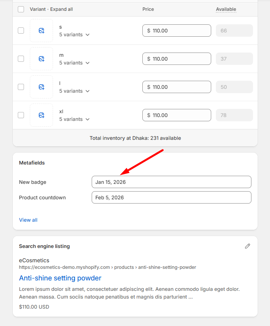Click the Product countdown date field
Image resolution: width=270 pixels, height=326 pixels.
(171, 197)
